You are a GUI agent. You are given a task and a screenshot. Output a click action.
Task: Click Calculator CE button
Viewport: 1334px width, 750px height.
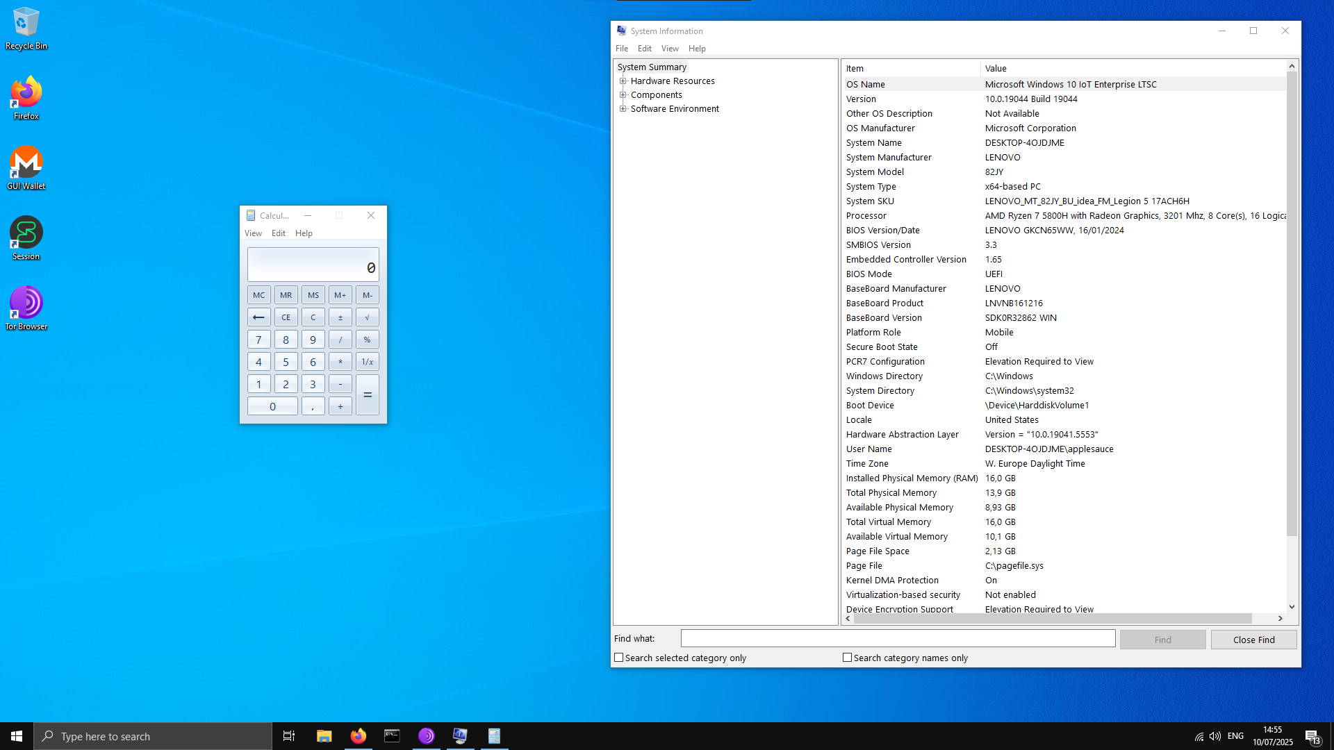(x=286, y=317)
